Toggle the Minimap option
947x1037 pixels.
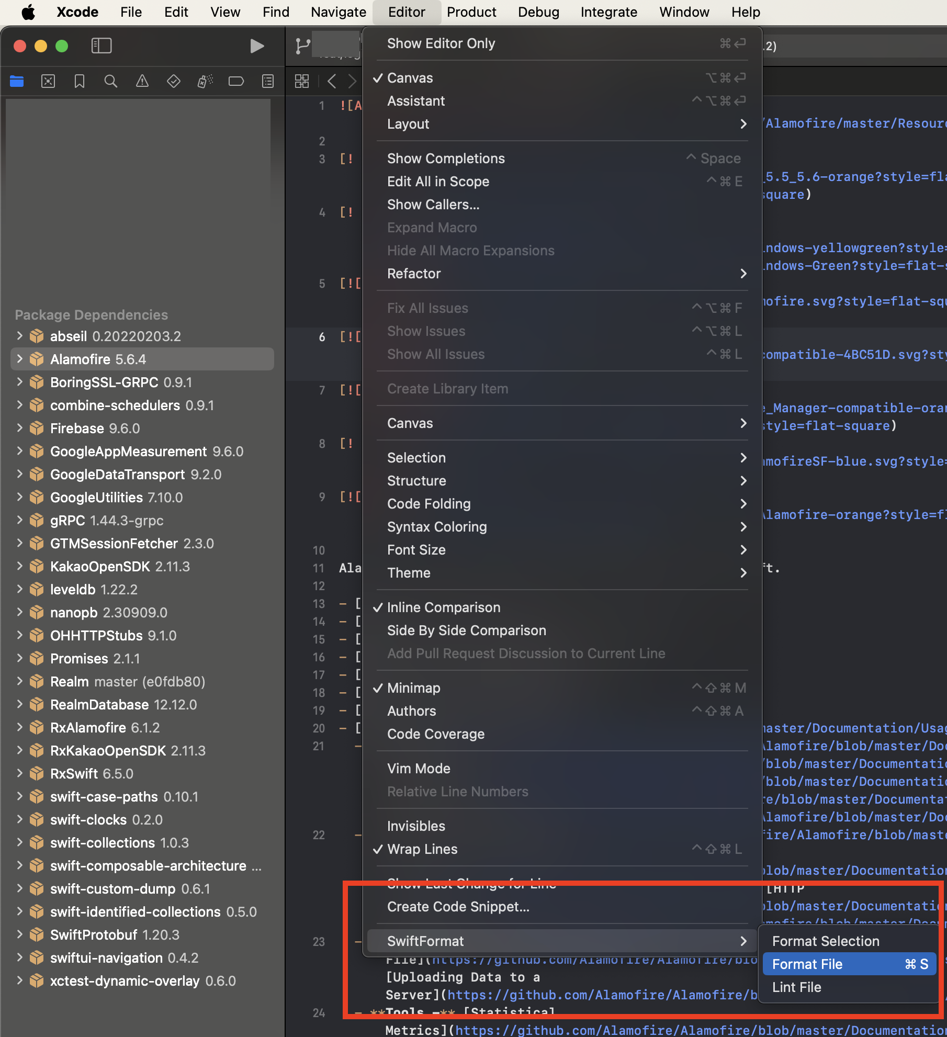coord(562,688)
